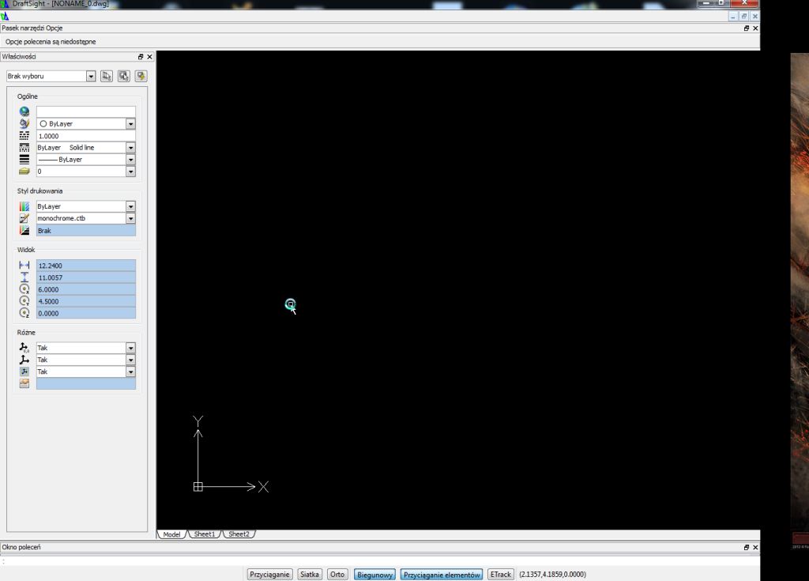
Task: Open the layer dropdown showing 0
Action: (x=130, y=172)
